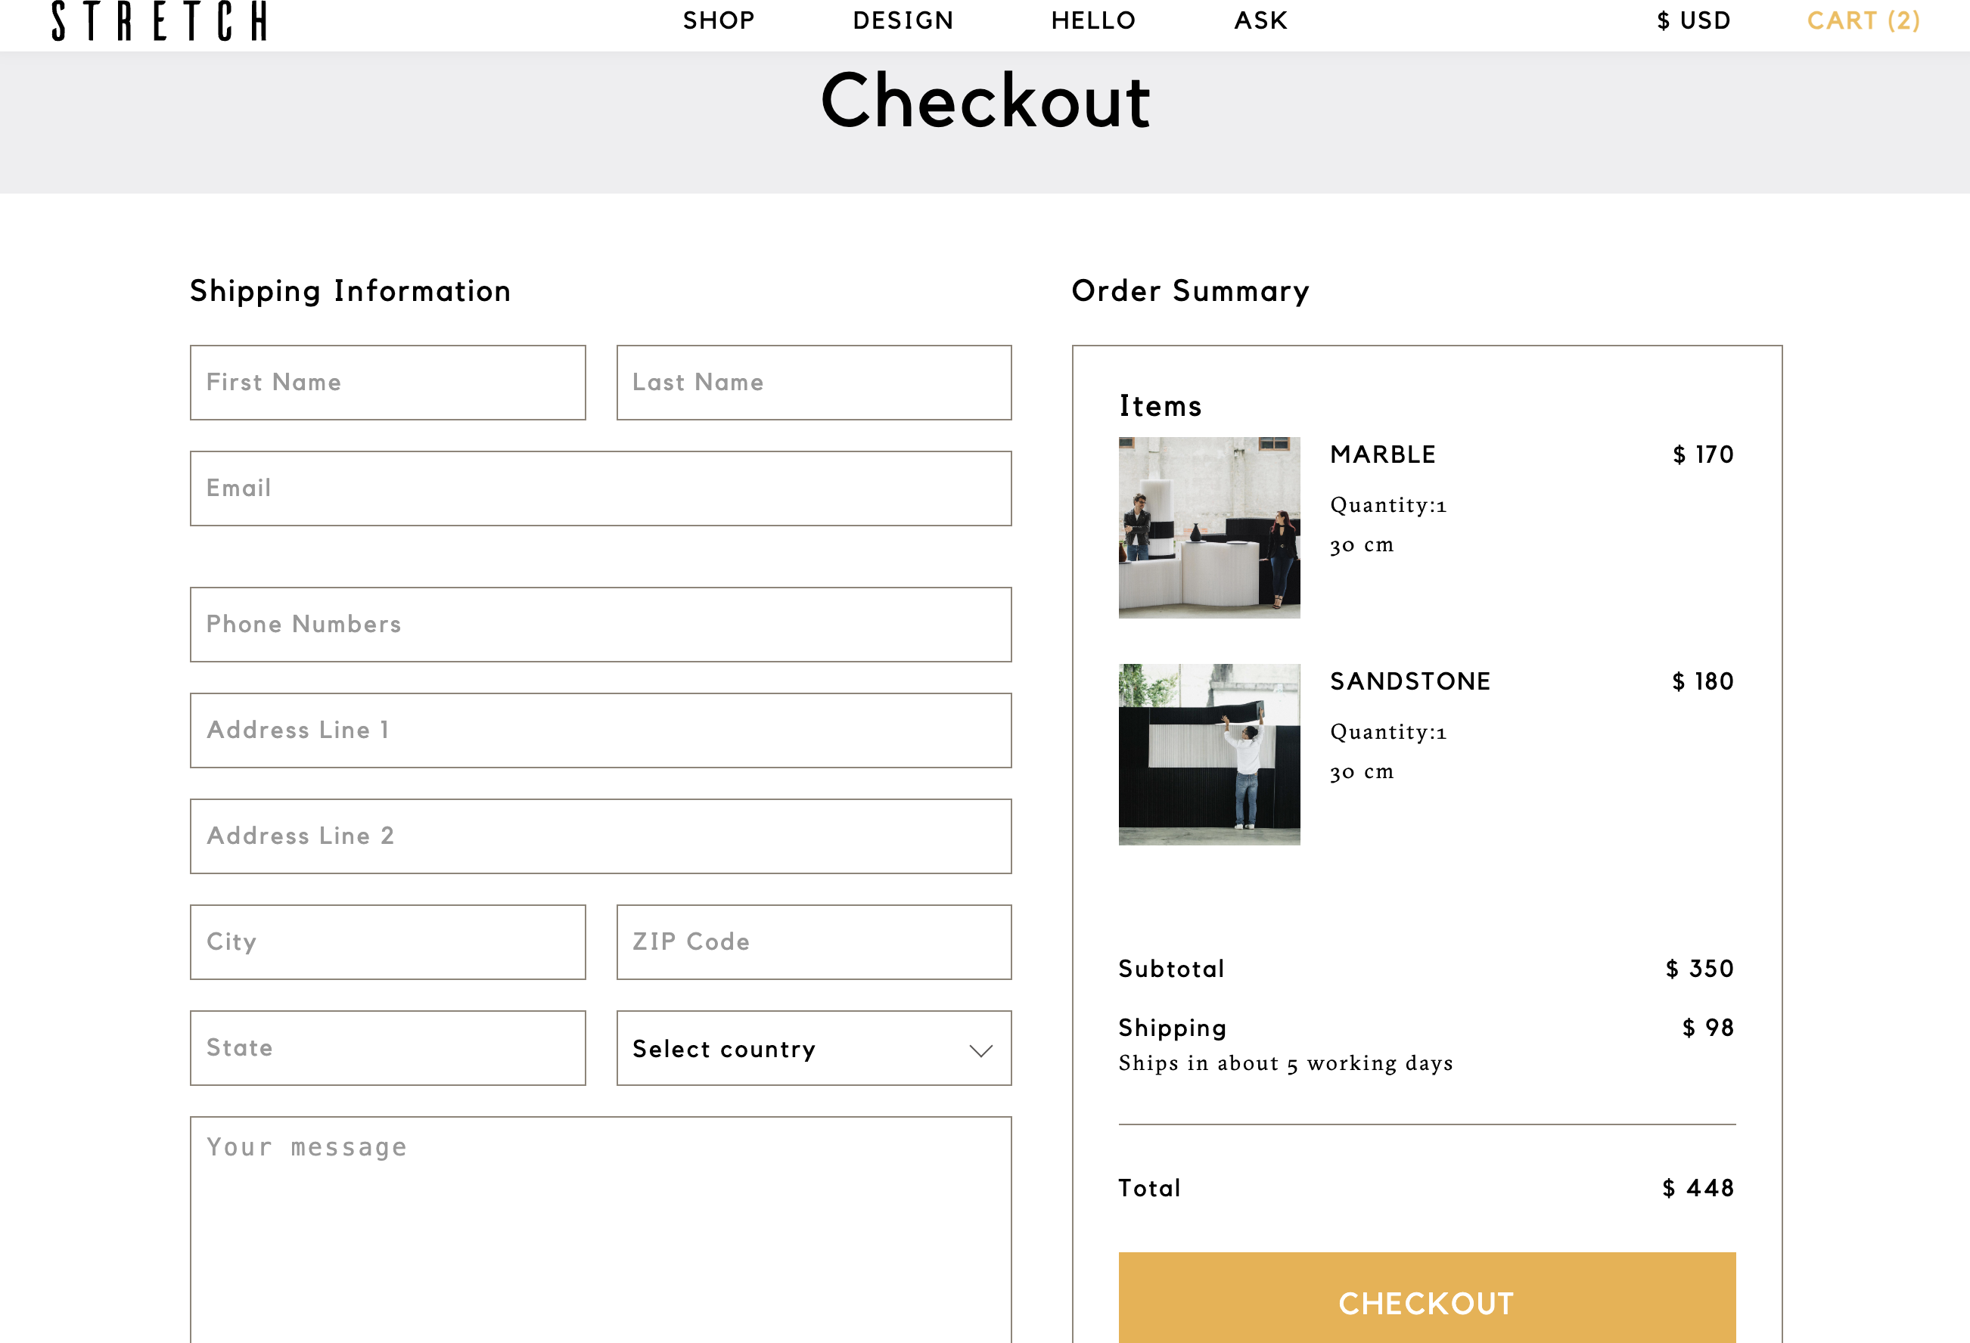Click the country dropdown chevron arrow
Viewport: 1970px width, 1343px height.
(980, 1050)
